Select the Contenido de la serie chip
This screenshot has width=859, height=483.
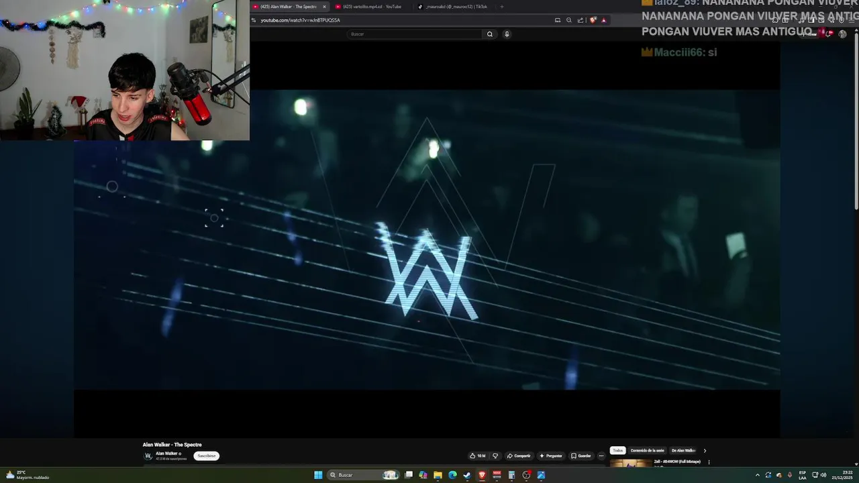(x=647, y=450)
